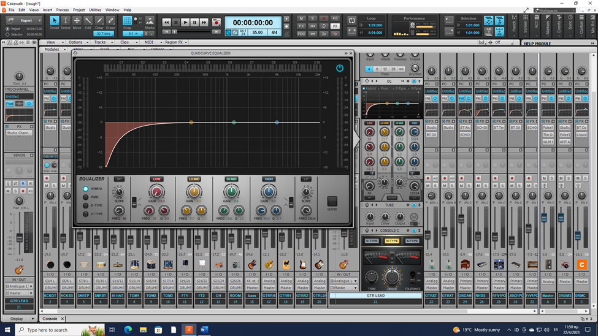598x336 pixels.
Task: Click the HIGH band gain knob
Action: (x=269, y=191)
